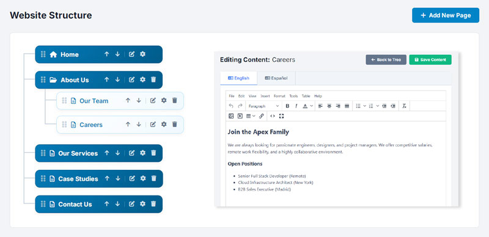Toggle italic formatting in the editor
This screenshot has width=489, height=237.
coord(296,106)
